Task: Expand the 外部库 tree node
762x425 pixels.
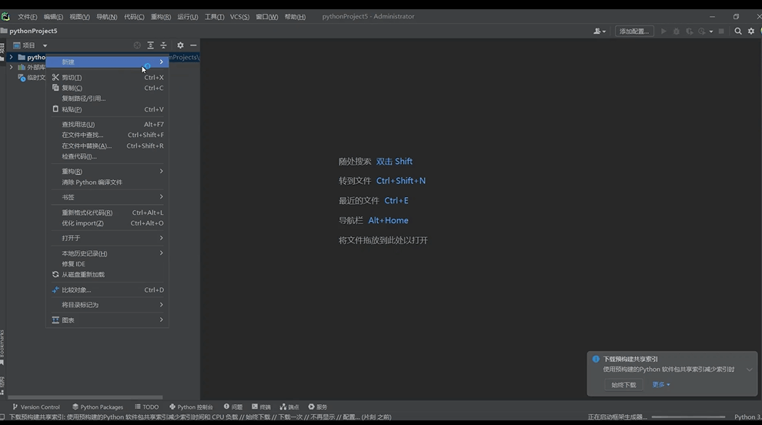Action: click(x=11, y=67)
